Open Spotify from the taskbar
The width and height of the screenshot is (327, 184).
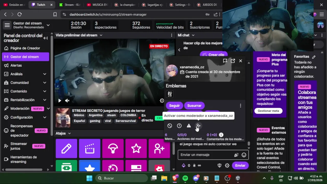[x=185, y=178]
